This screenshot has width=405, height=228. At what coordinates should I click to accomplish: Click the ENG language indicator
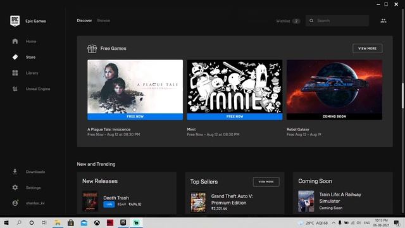[367, 223]
